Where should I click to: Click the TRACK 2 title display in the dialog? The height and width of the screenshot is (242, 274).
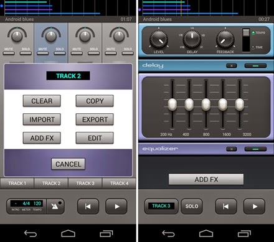68,76
